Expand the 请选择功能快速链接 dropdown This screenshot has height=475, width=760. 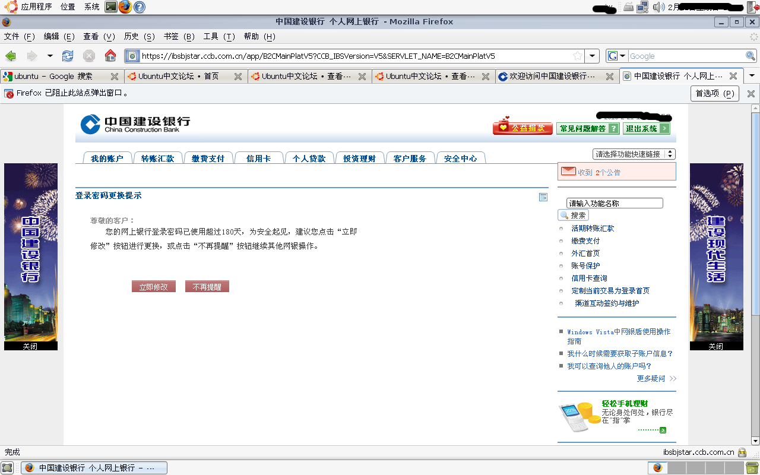(634, 154)
